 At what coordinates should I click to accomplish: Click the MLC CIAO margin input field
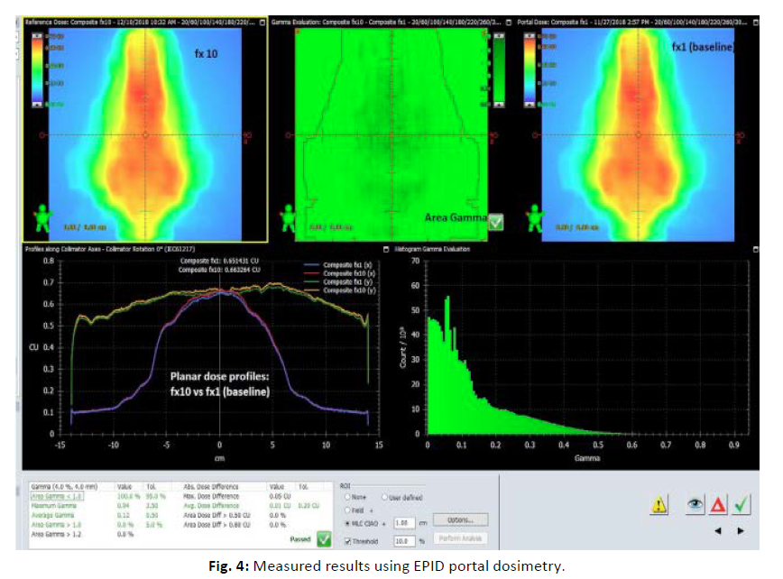tap(403, 522)
